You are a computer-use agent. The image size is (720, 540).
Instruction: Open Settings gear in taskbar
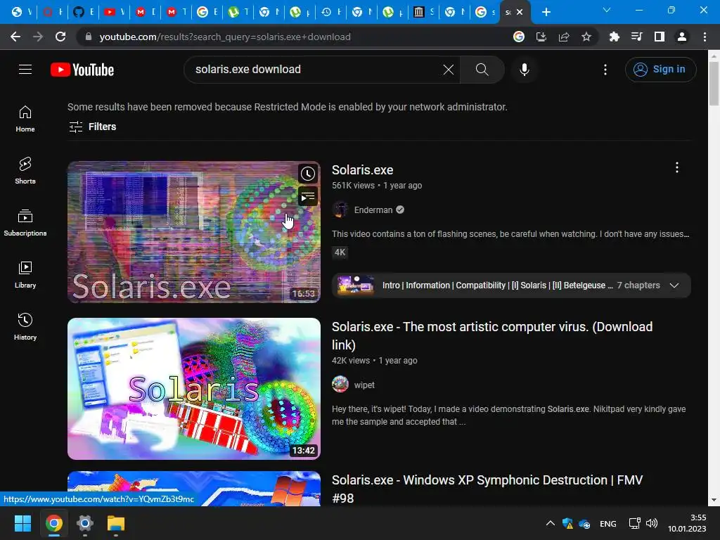[x=85, y=523]
